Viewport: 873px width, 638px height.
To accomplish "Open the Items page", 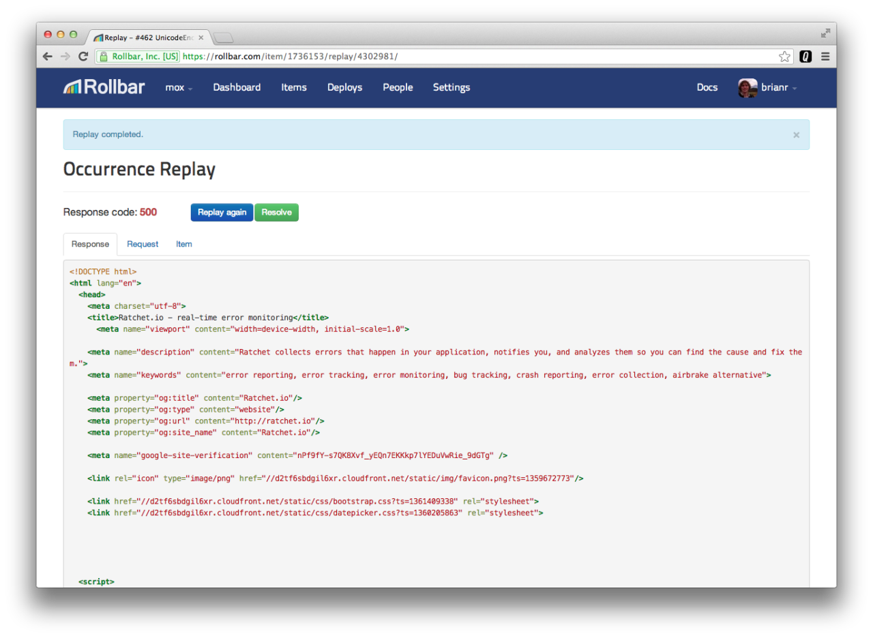I will coord(294,87).
